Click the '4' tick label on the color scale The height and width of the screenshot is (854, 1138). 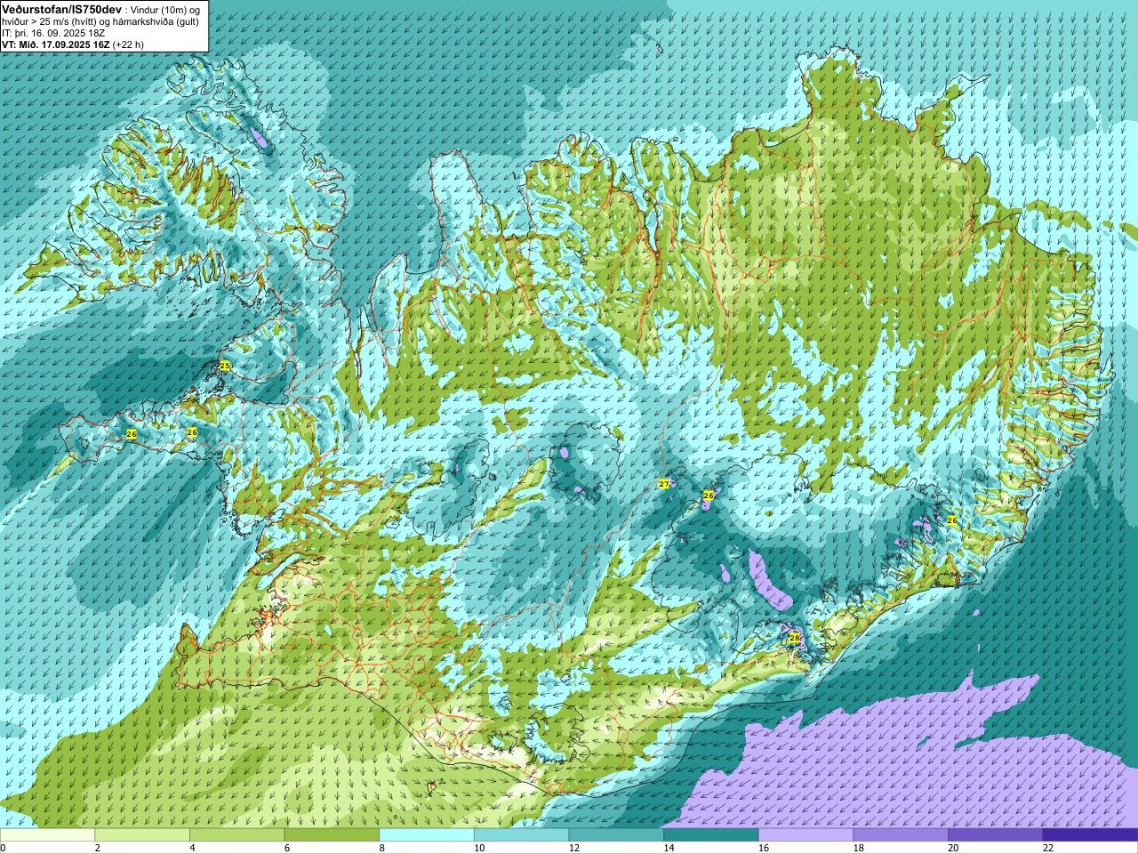pyautogui.click(x=192, y=848)
